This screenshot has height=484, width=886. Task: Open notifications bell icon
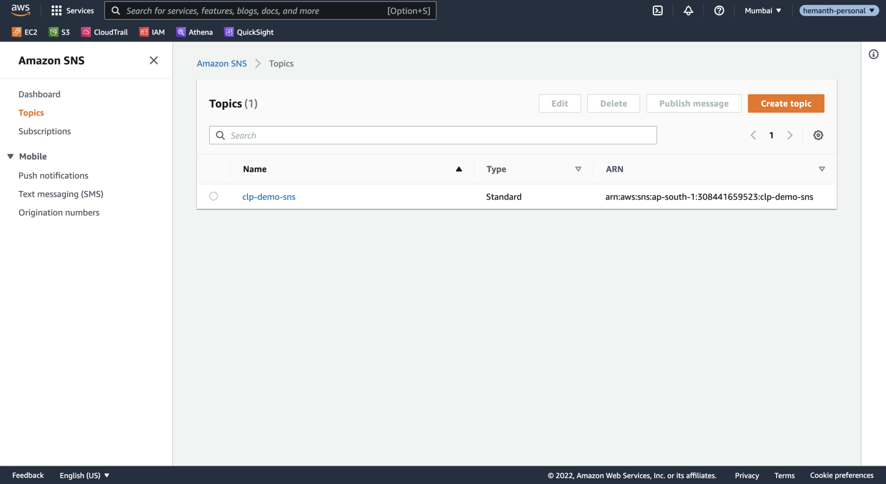coord(688,11)
